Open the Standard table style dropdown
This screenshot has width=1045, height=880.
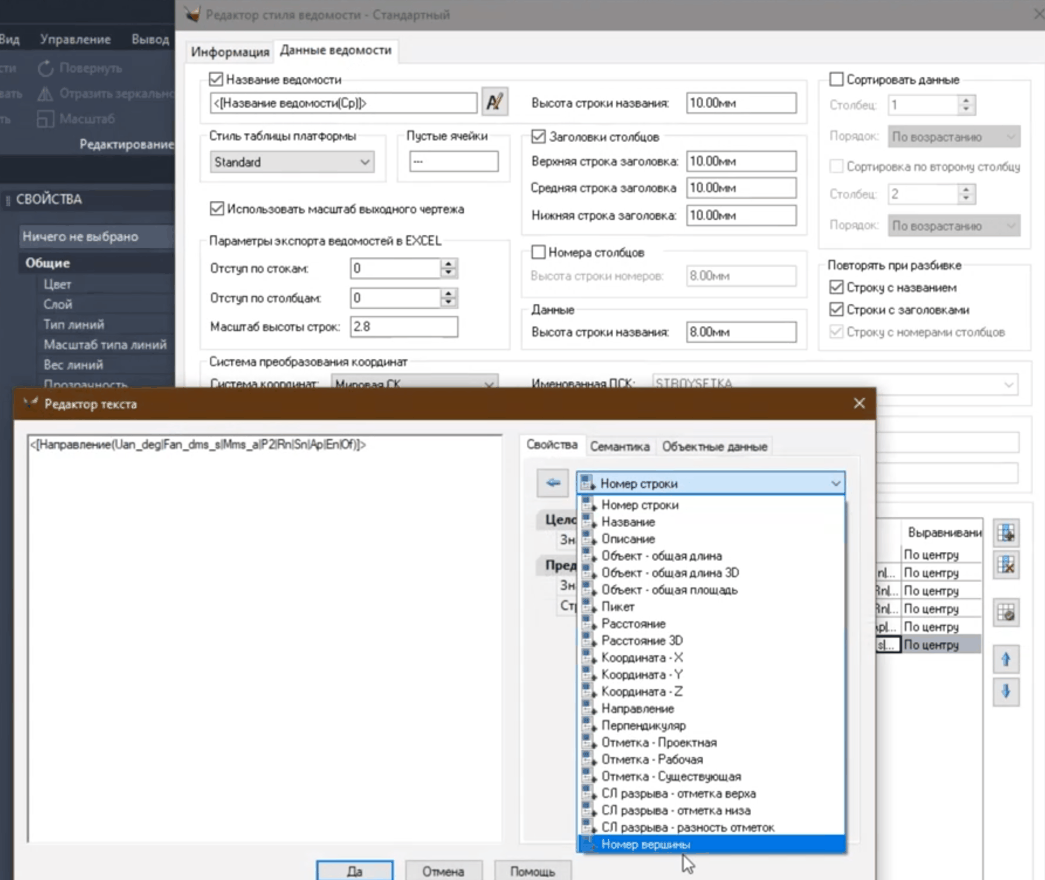tap(291, 162)
